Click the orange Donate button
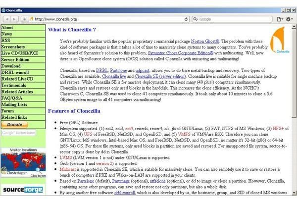This screenshot has width=297, height=199. tap(15, 125)
